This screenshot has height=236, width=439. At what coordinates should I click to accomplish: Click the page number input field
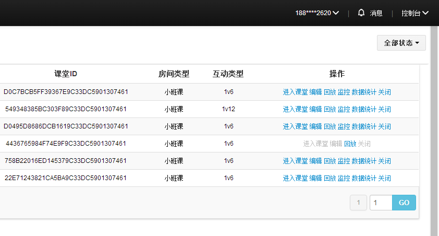(x=381, y=203)
